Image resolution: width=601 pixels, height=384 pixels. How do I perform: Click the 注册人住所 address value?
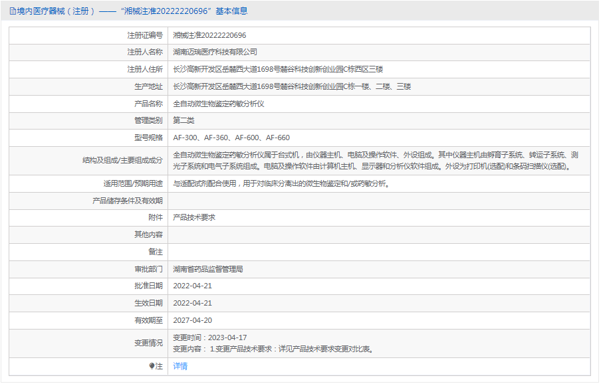pos(277,69)
